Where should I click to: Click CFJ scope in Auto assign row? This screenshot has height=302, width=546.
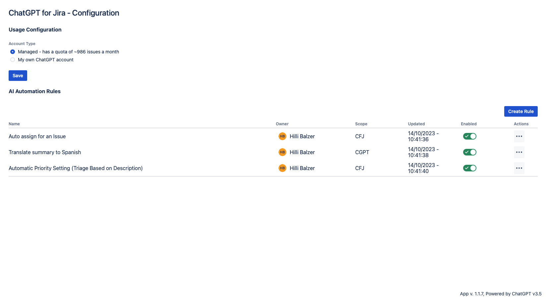360,136
